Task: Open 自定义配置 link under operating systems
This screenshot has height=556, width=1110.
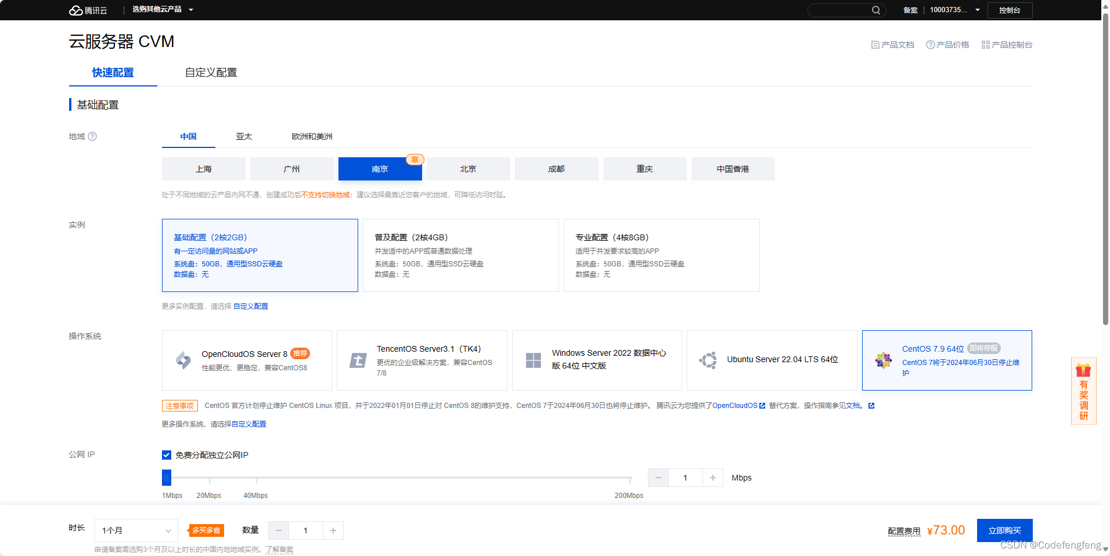Action: [x=249, y=424]
